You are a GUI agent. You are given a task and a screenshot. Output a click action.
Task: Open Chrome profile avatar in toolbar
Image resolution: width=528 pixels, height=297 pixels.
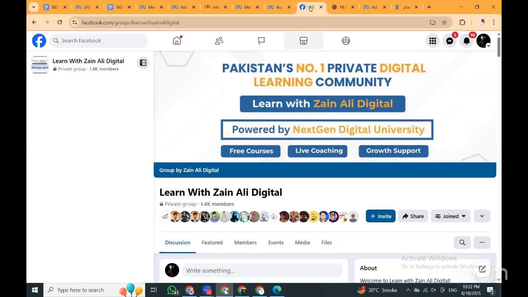[481, 22]
